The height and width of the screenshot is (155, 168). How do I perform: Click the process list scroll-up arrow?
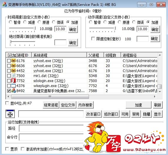(x=160, y=55)
